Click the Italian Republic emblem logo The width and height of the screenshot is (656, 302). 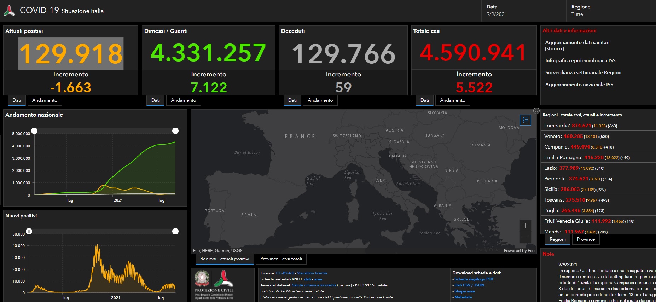[202, 278]
